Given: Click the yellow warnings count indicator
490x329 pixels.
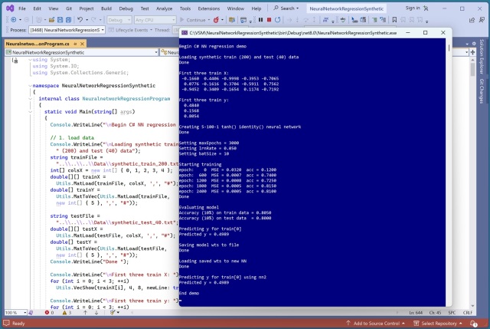Looking at the screenshot, I should (x=67, y=312).
